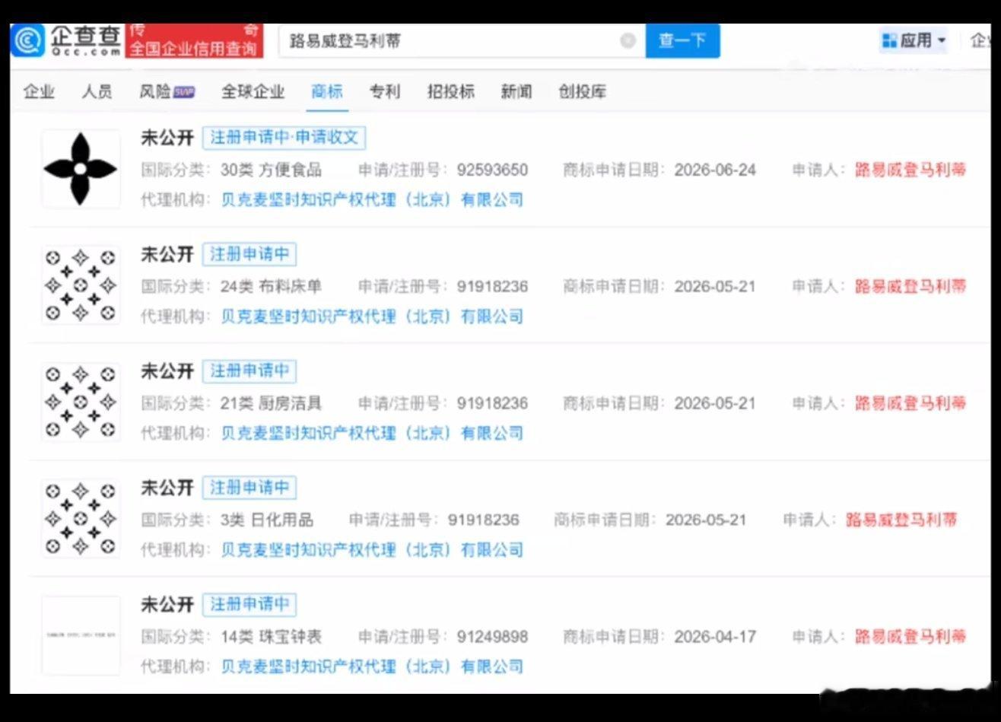
Task: Open agency link in 日化用品 row
Action: 372,550
